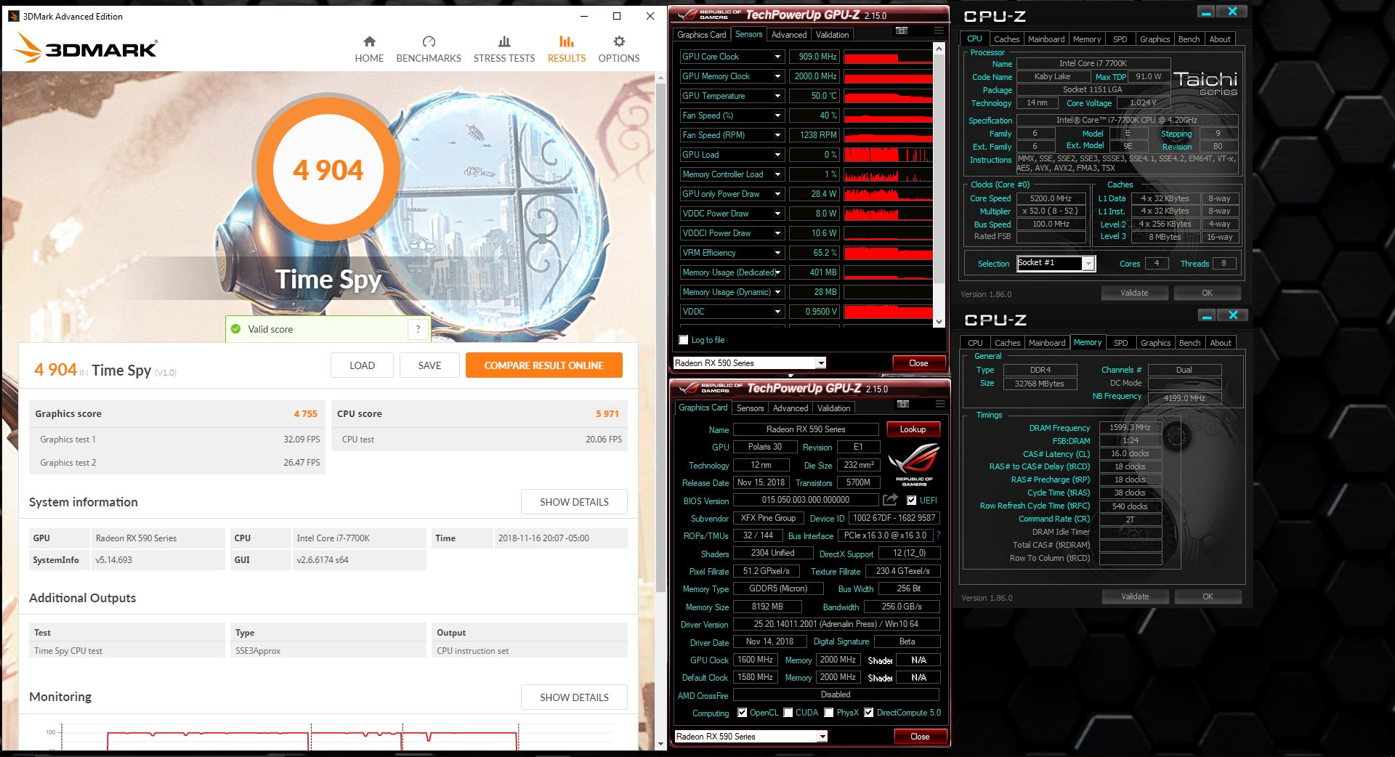1395x757 pixels.
Task: Switch to Validation tab in lower GPU-Z window
Action: pos(833,408)
